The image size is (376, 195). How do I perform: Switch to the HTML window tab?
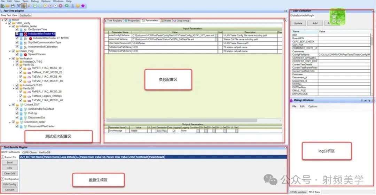point(298,192)
